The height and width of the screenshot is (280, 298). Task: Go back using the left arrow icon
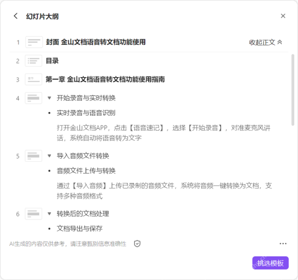click(x=16, y=16)
